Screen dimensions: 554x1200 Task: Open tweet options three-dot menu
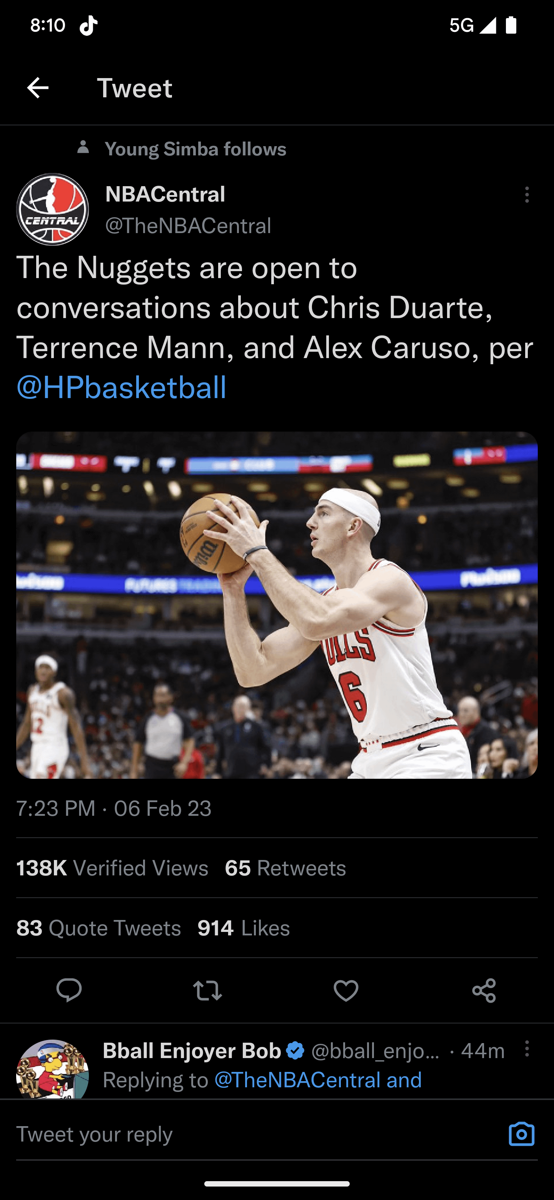click(527, 194)
